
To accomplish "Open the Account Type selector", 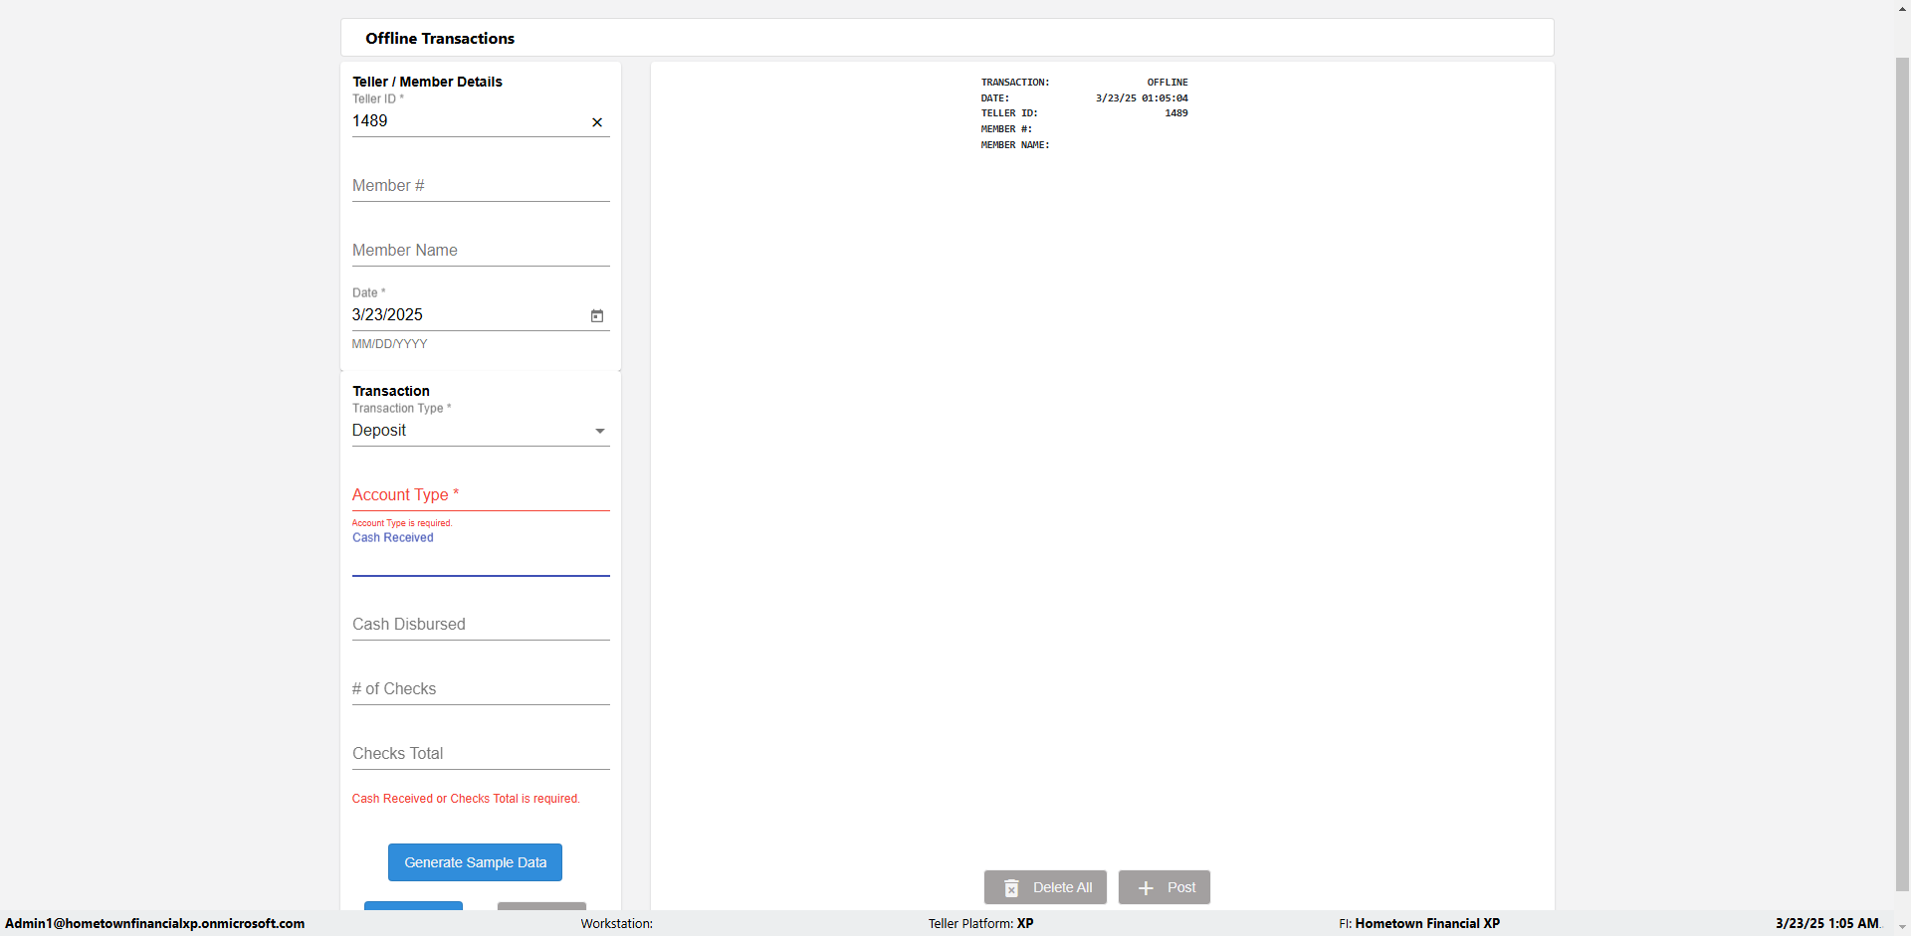I will 481,495.
